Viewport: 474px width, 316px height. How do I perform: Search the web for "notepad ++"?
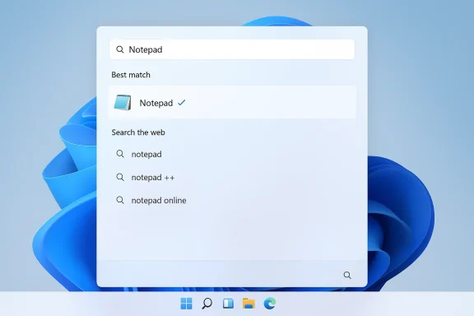click(153, 178)
